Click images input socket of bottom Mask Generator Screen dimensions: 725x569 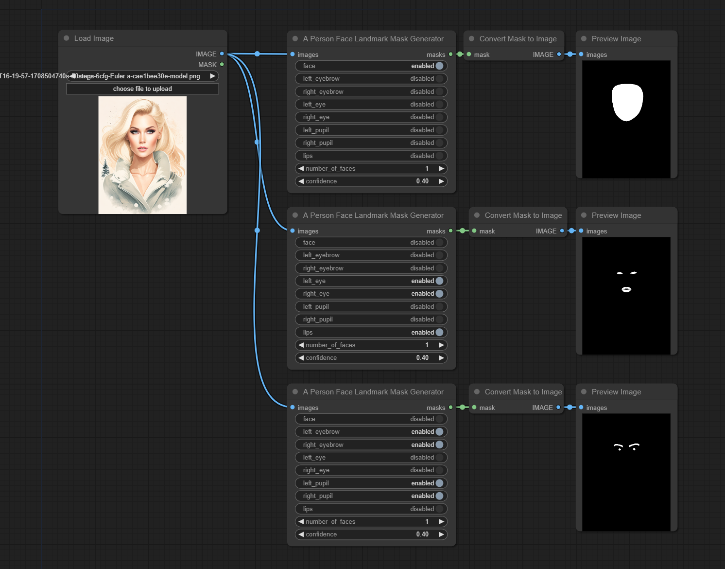[293, 408]
